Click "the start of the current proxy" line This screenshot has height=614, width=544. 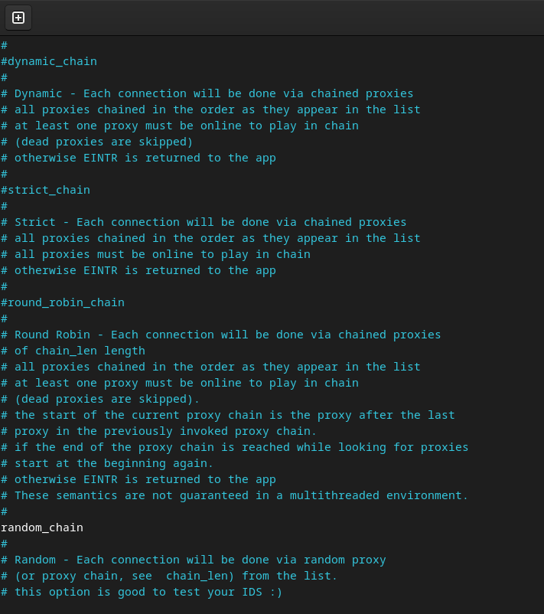[x=228, y=415]
